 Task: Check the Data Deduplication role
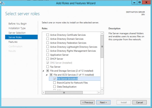click(x=55, y=87)
